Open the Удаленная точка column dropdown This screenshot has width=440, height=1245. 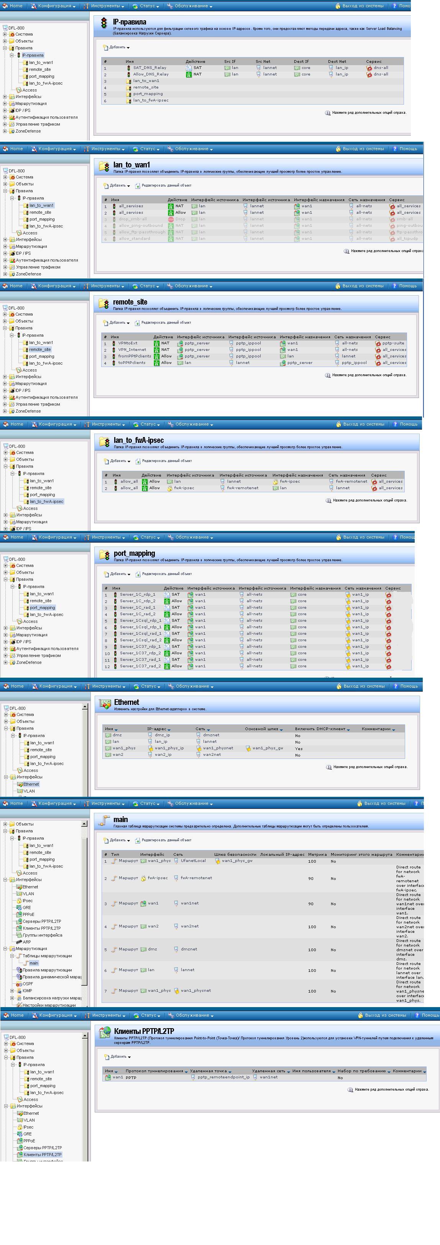click(x=230, y=1072)
